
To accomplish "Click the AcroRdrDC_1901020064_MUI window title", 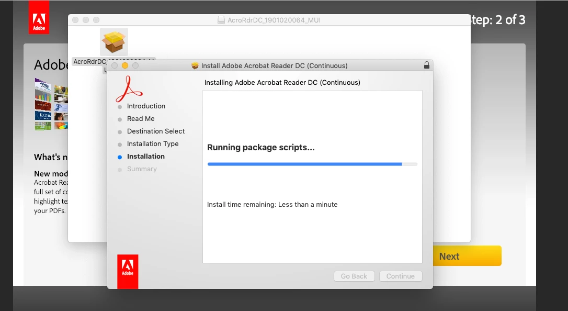I will 274,20.
